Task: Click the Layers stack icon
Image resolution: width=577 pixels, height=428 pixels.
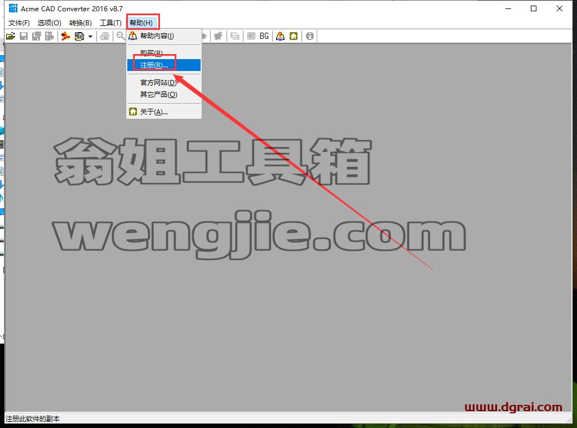Action: tap(235, 36)
